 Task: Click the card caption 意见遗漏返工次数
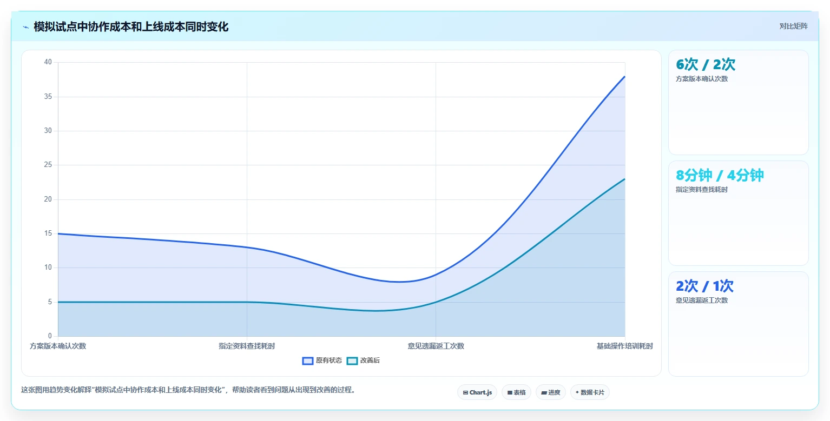coord(702,300)
